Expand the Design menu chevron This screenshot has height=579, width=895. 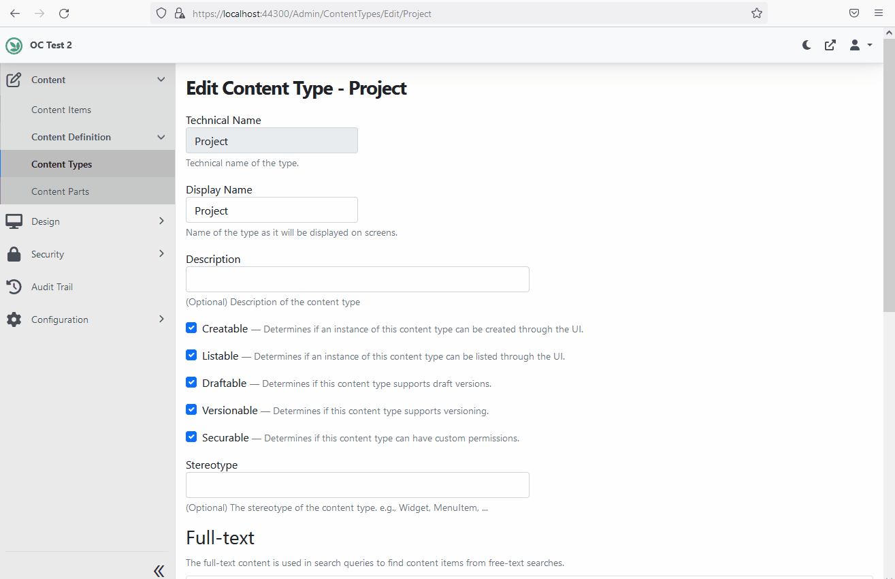161,221
